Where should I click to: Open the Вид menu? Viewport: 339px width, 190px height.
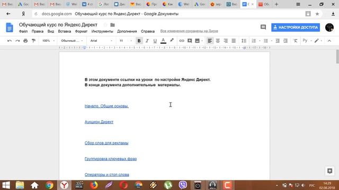point(51,31)
